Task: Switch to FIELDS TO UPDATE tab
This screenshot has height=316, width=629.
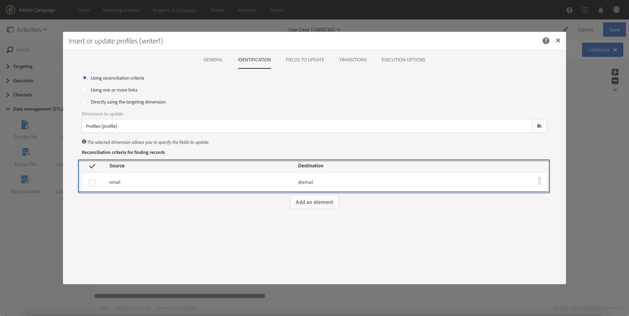Action: [305, 60]
